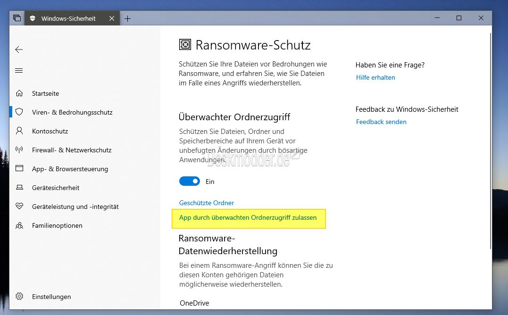
Task: Click the person icon for Kontoschutz
Action: coord(19,131)
